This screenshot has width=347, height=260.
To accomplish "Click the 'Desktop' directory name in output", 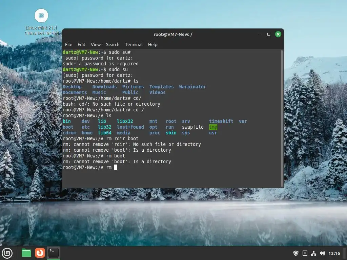I will [x=72, y=87].
